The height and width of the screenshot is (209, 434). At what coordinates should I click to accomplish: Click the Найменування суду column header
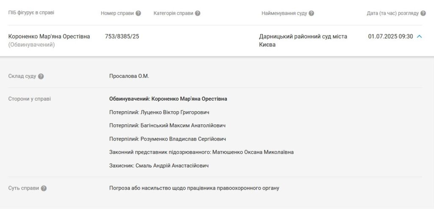[284, 13]
